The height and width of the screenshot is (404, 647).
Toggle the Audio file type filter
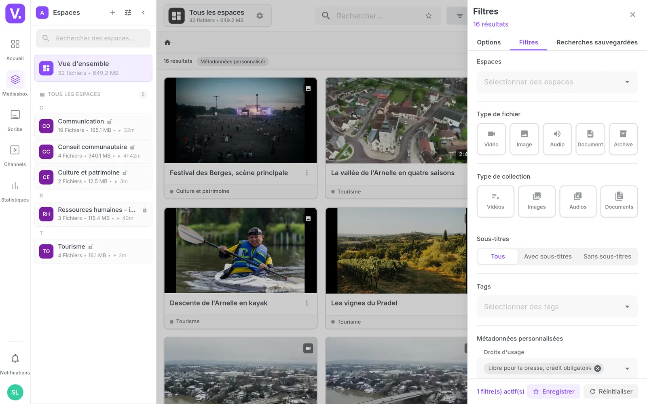[557, 139]
